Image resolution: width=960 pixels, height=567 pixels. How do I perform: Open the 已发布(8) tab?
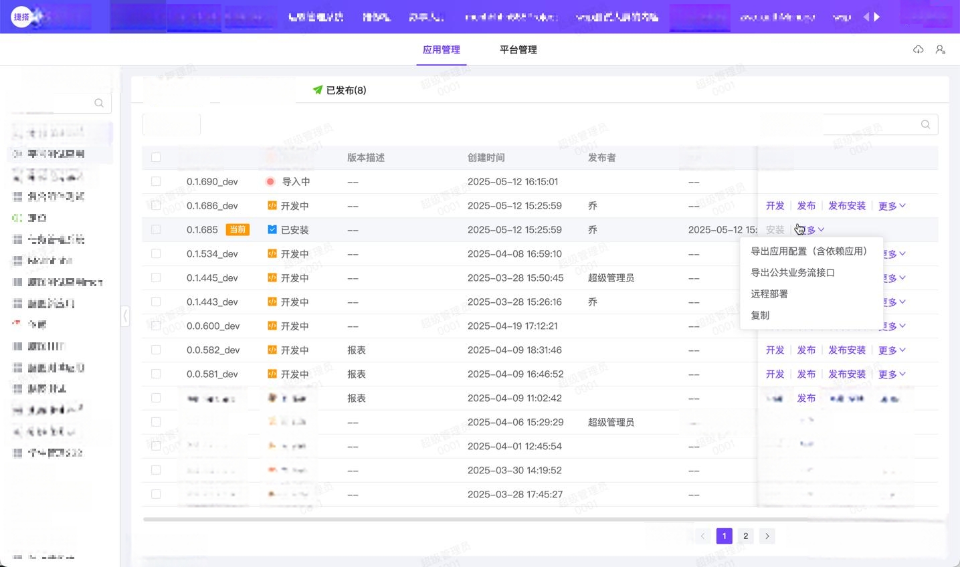point(339,90)
